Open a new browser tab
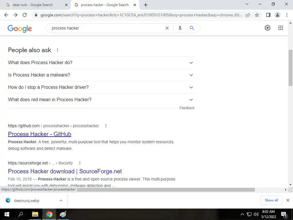The image size is (293, 220). point(146,5)
